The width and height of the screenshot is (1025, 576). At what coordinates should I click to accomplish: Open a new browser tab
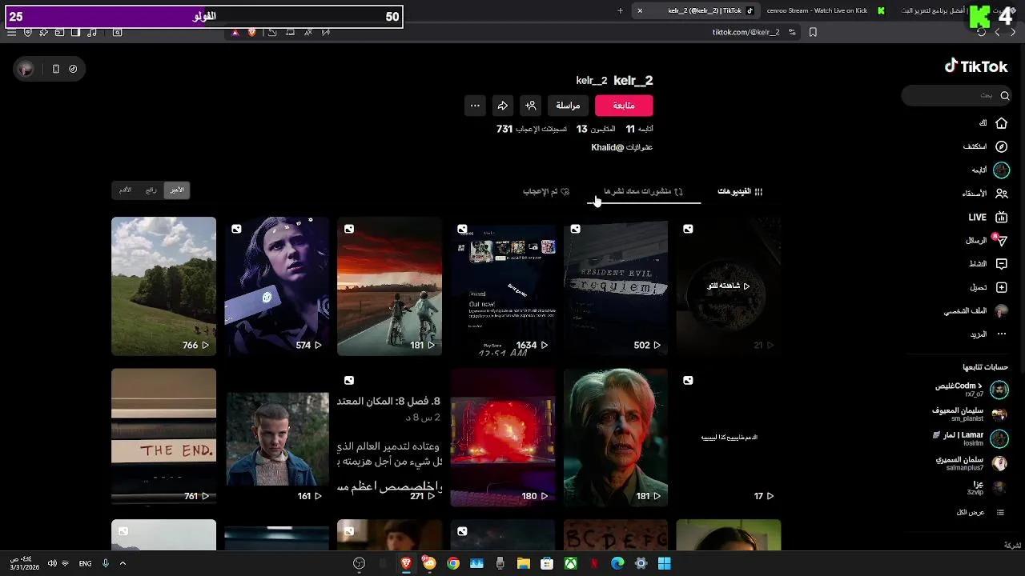[620, 10]
